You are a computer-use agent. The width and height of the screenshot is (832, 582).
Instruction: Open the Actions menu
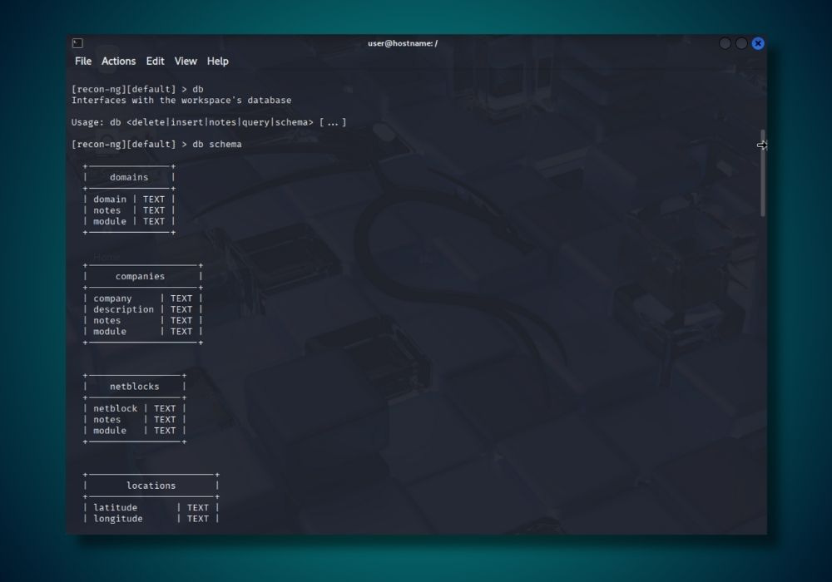[x=118, y=61]
